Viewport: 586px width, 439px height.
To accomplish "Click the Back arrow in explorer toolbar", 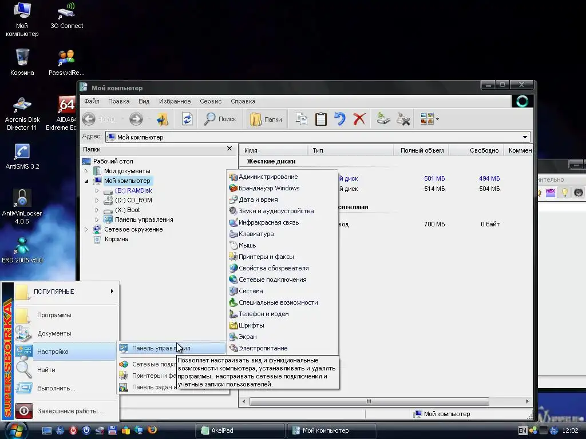I will coord(89,119).
